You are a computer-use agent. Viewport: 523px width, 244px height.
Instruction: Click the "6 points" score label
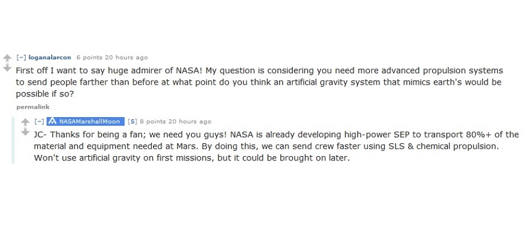click(89, 58)
